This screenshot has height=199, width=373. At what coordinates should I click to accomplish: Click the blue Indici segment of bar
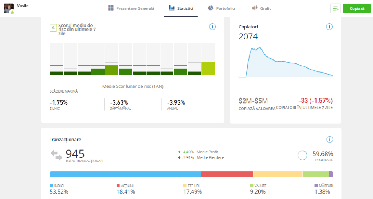[125, 174]
